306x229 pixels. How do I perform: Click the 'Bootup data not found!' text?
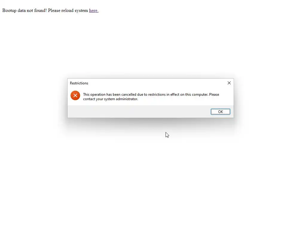pyautogui.click(x=25, y=10)
